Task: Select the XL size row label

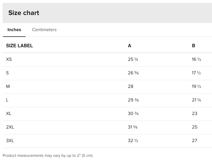Action: click(x=9, y=114)
